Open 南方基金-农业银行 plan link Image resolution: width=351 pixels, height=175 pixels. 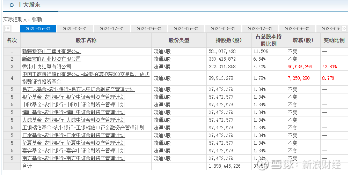click(x=73, y=158)
